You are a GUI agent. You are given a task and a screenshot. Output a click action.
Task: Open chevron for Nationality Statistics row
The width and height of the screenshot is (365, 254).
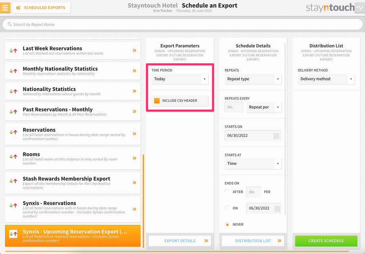(134, 91)
